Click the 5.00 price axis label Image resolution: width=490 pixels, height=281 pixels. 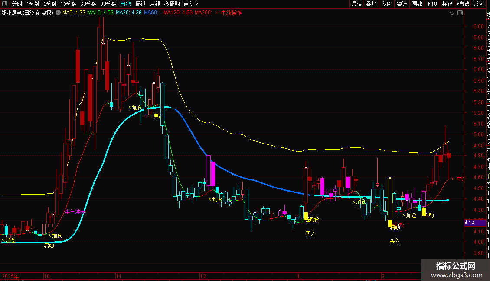(478, 134)
